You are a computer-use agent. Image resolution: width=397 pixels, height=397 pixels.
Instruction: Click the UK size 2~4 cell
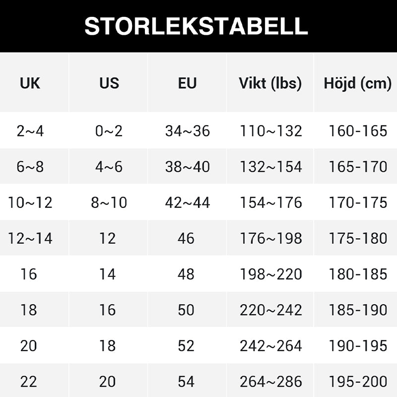click(x=30, y=131)
